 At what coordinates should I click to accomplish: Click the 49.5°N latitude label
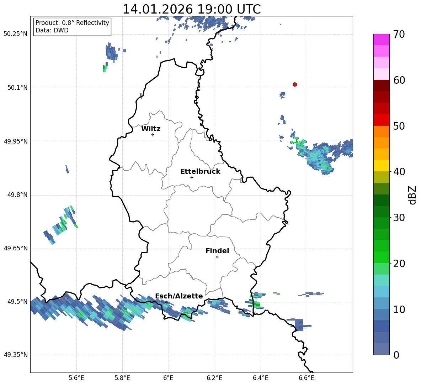[x=17, y=302]
